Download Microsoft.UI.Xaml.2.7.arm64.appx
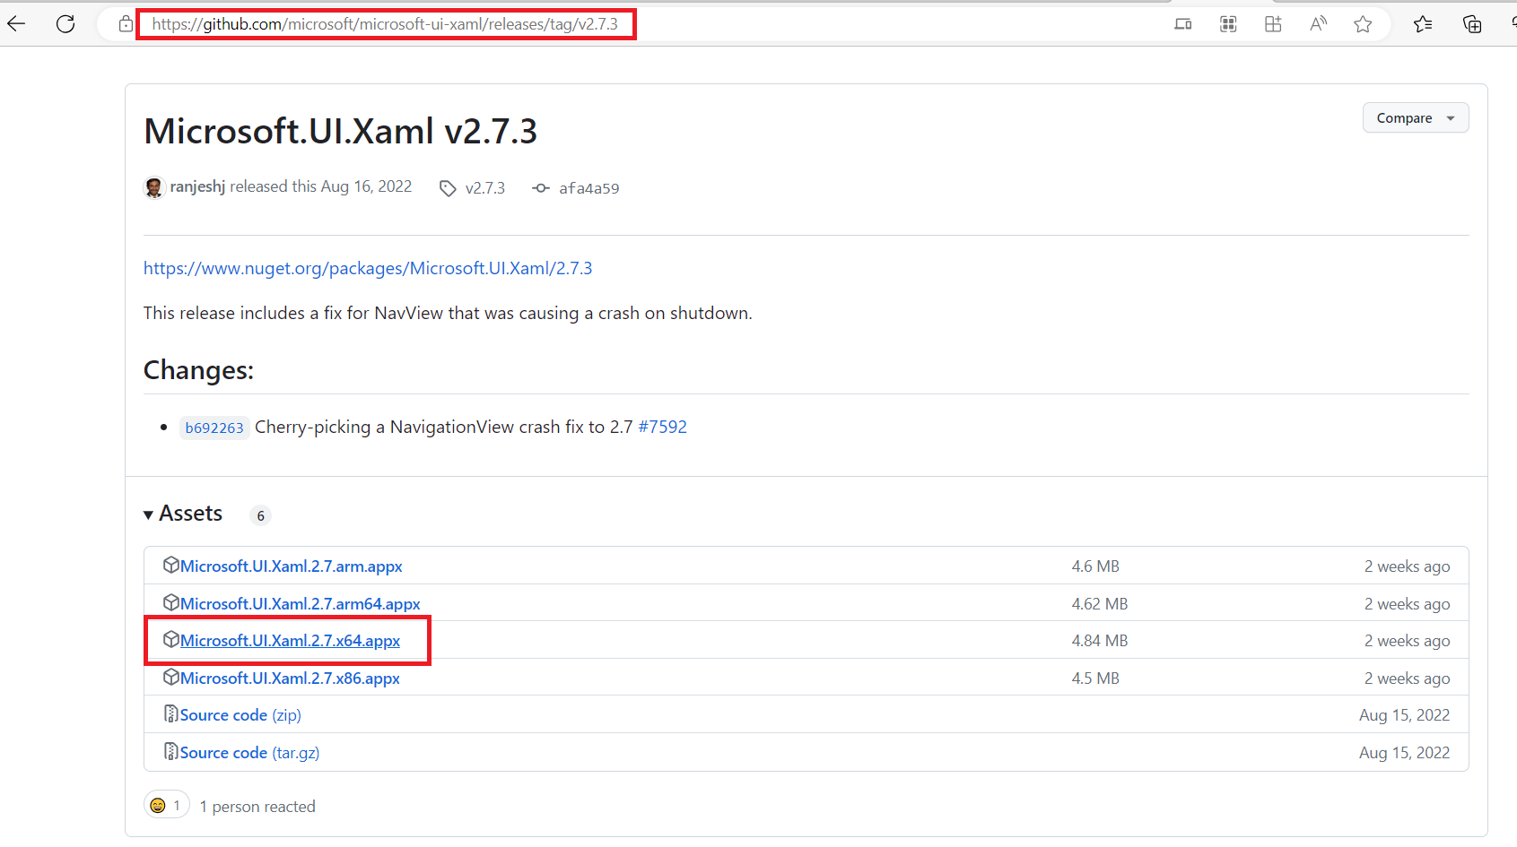 [x=300, y=604]
